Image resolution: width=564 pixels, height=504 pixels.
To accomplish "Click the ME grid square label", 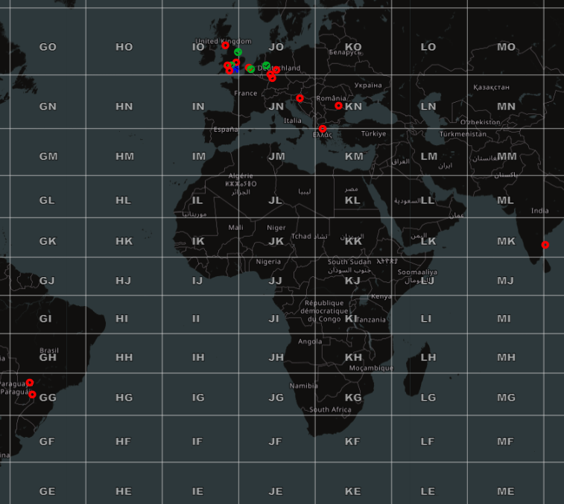I will click(506, 491).
